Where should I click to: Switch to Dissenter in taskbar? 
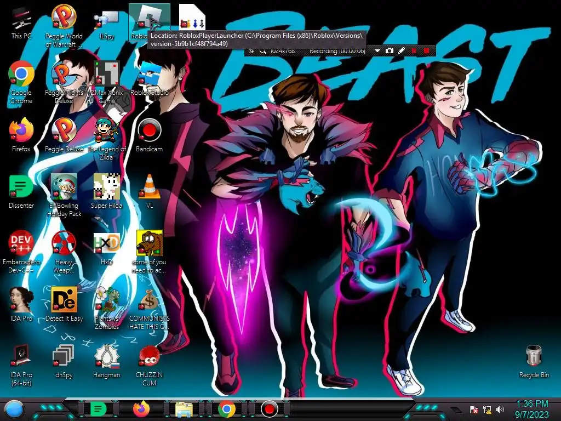click(x=98, y=409)
